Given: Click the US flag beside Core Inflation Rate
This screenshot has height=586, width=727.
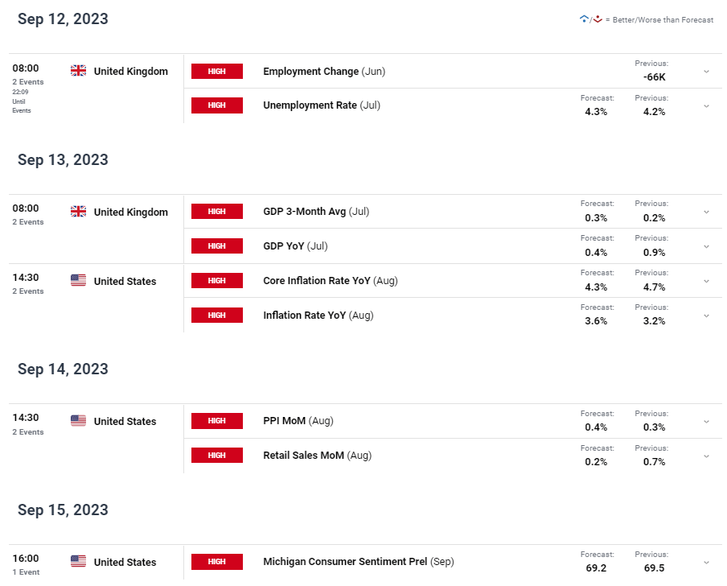Looking at the screenshot, I should 78,280.
